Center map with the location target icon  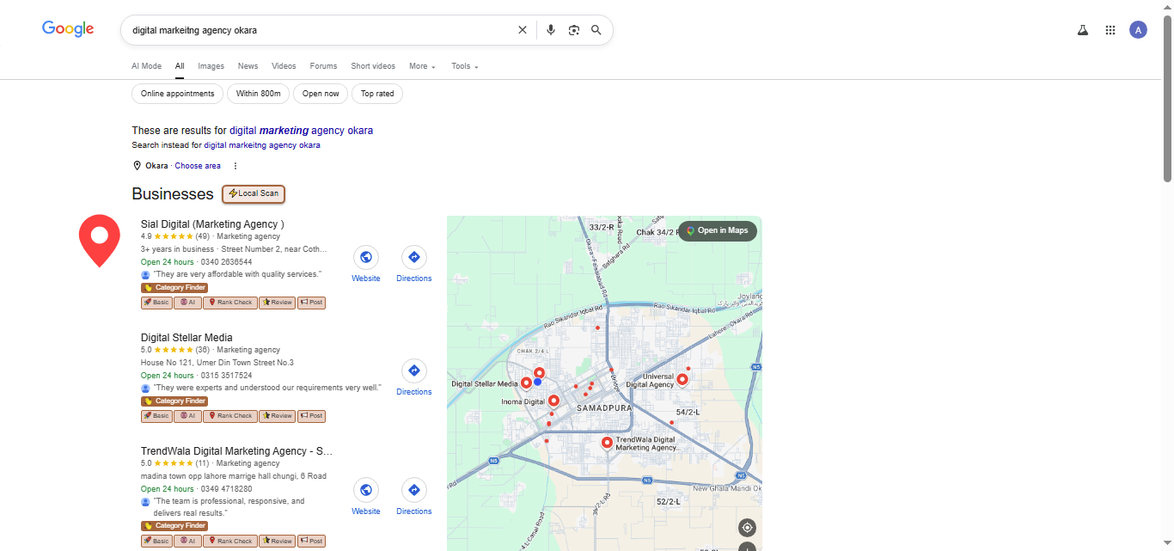(x=747, y=528)
